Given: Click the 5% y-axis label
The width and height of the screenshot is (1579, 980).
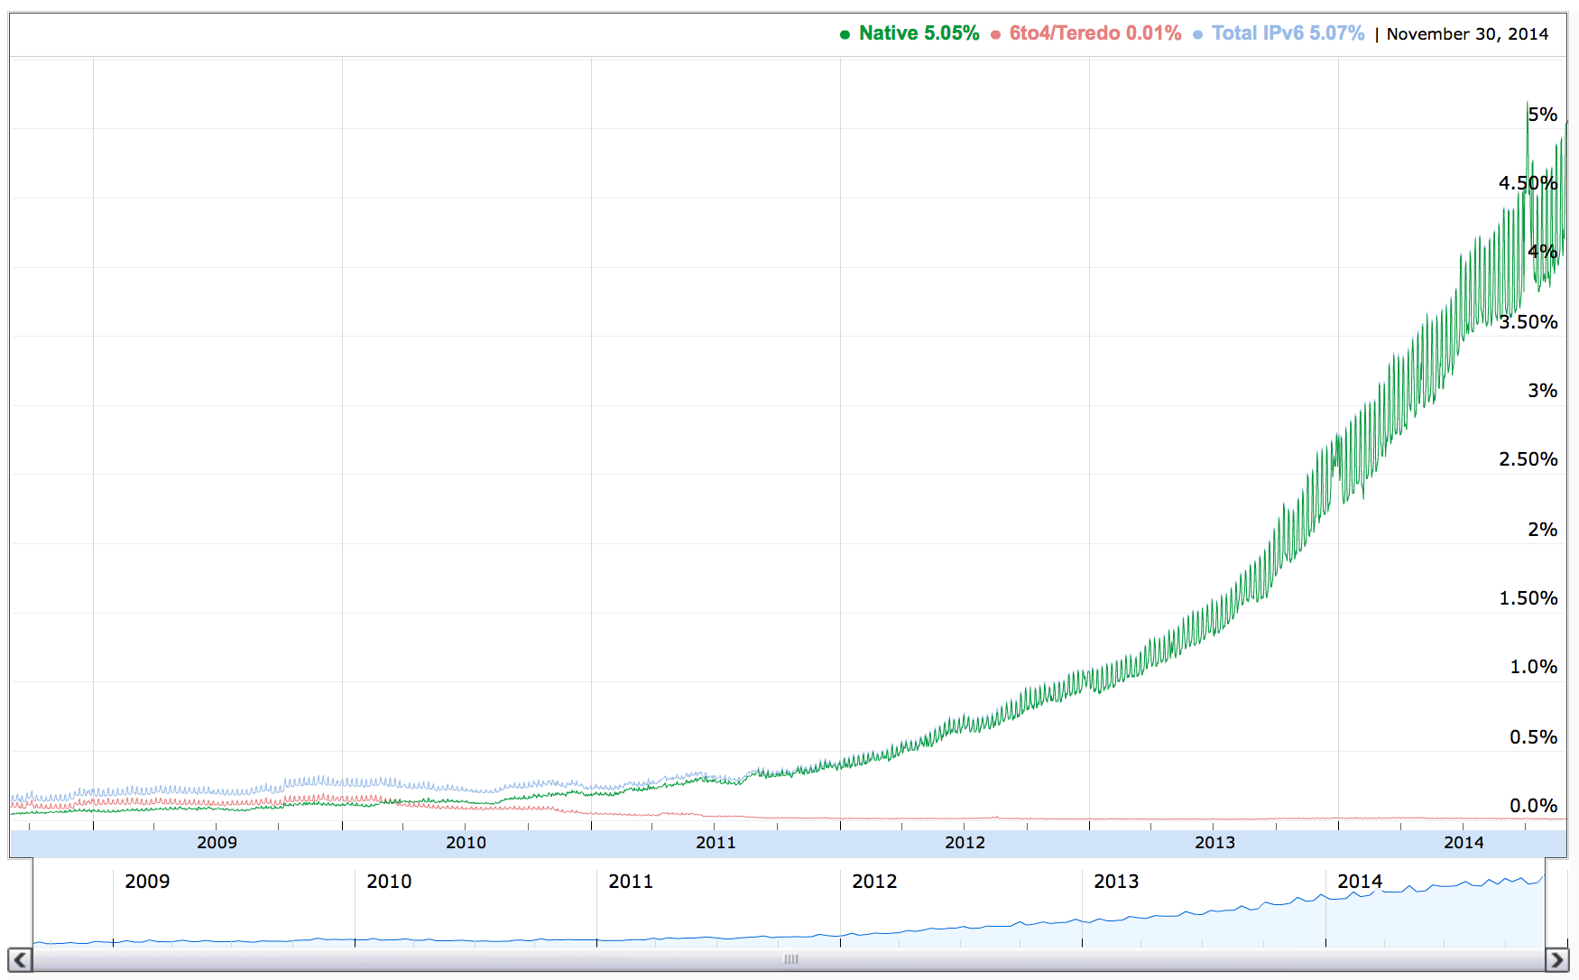Looking at the screenshot, I should pos(1542,115).
